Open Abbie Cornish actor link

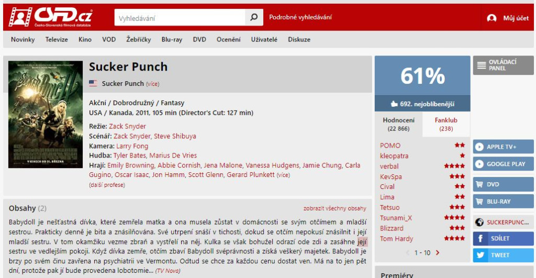pyautogui.click(x=179, y=165)
